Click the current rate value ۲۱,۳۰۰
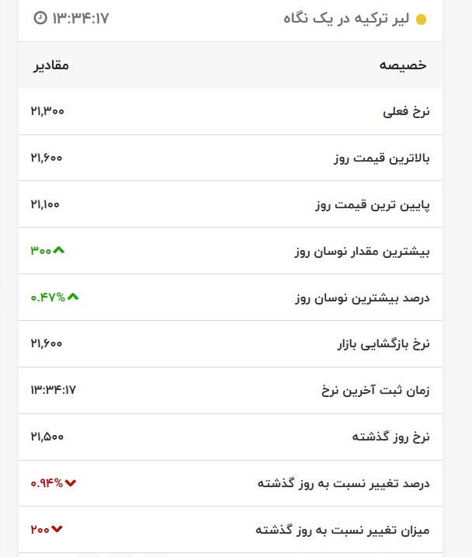This screenshot has height=557, width=472. click(47, 111)
